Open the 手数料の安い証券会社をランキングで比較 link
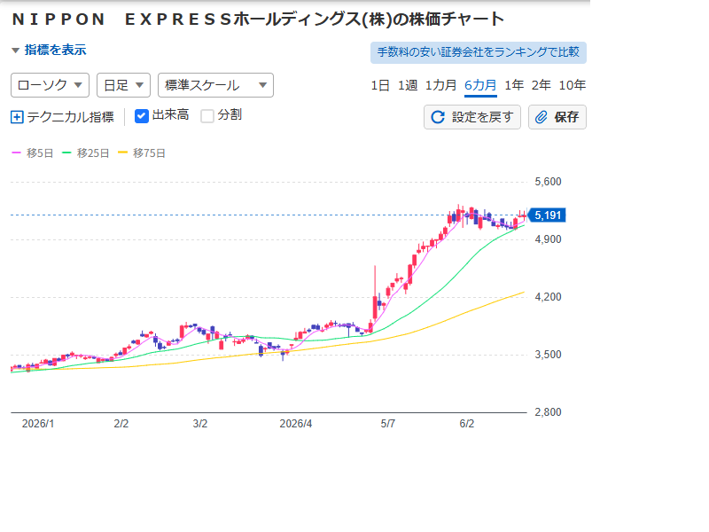This screenshot has width=709, height=532. (x=478, y=52)
